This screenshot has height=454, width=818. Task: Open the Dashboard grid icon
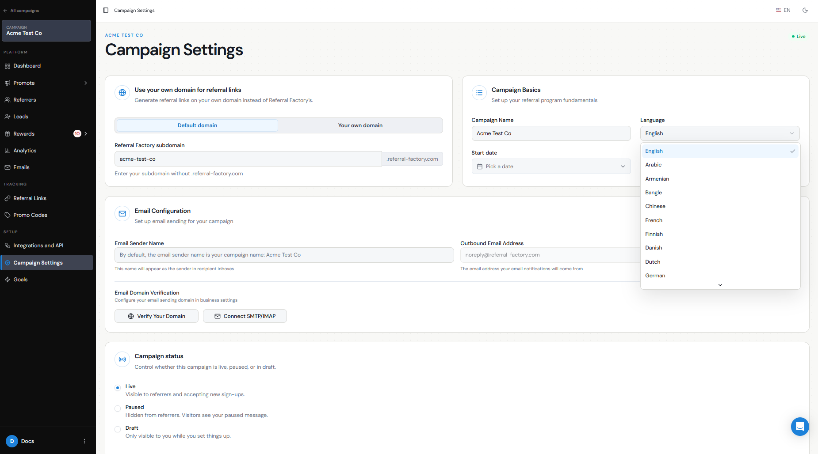[x=8, y=66]
